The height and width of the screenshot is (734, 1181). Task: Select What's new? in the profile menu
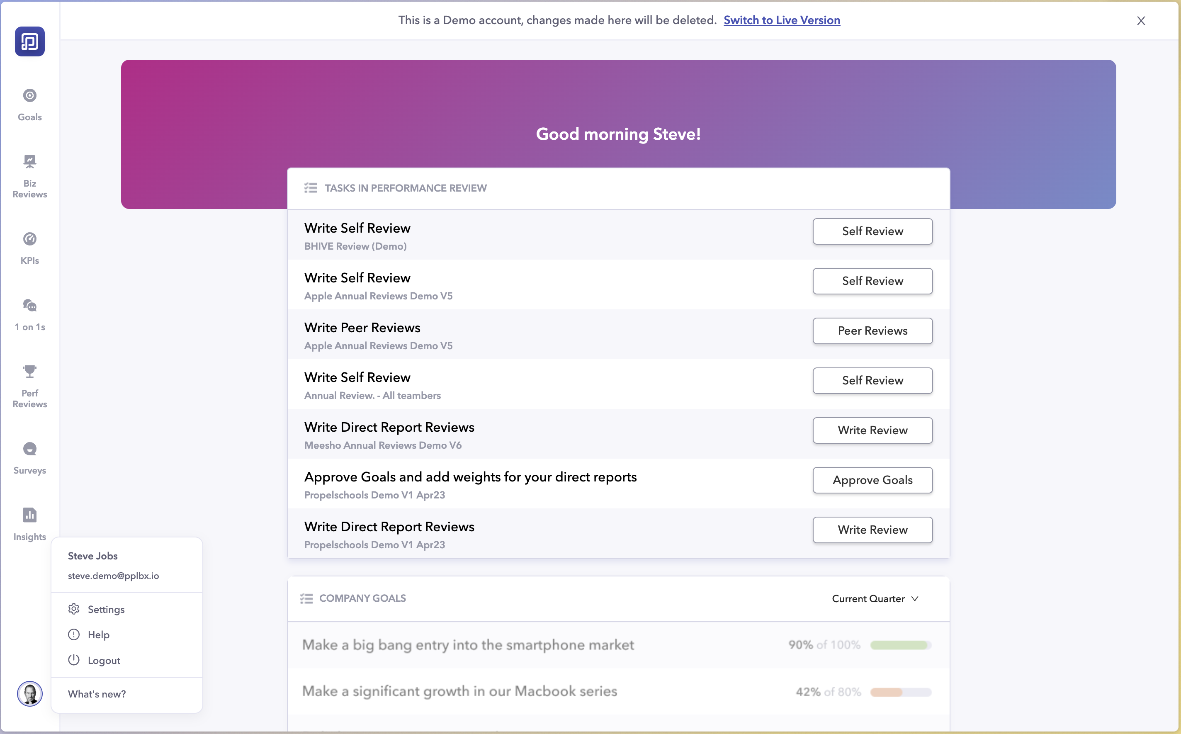tap(97, 694)
